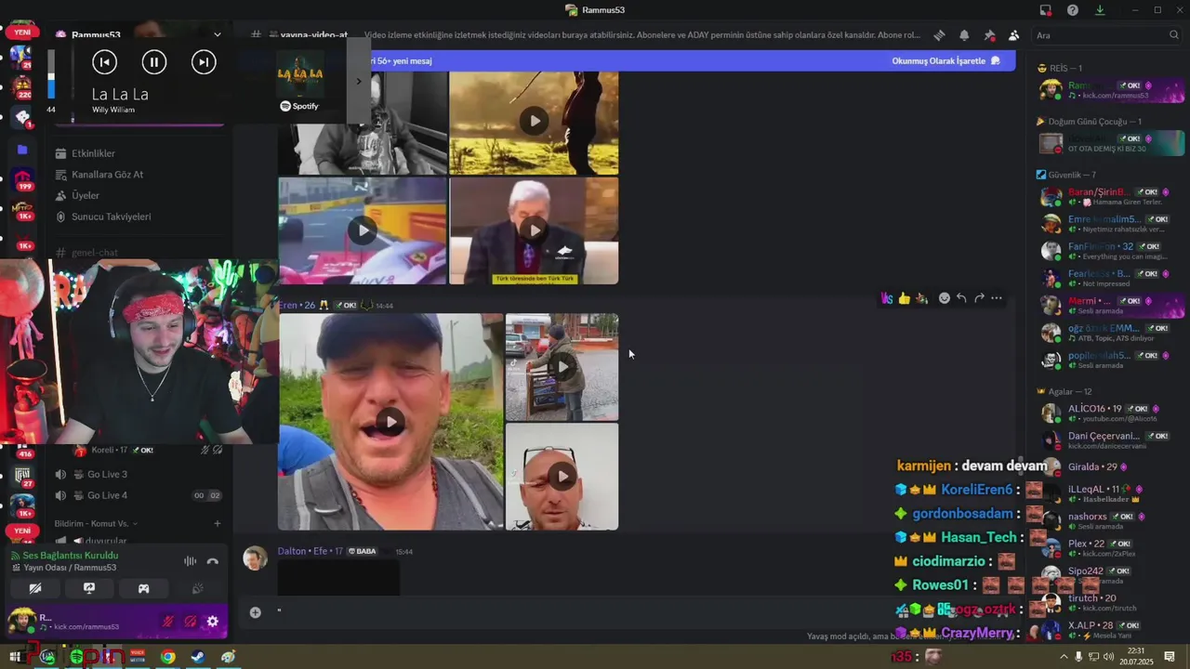The image size is (1190, 669).
Task: Show hidden tray icons chevron
Action: point(1064,657)
